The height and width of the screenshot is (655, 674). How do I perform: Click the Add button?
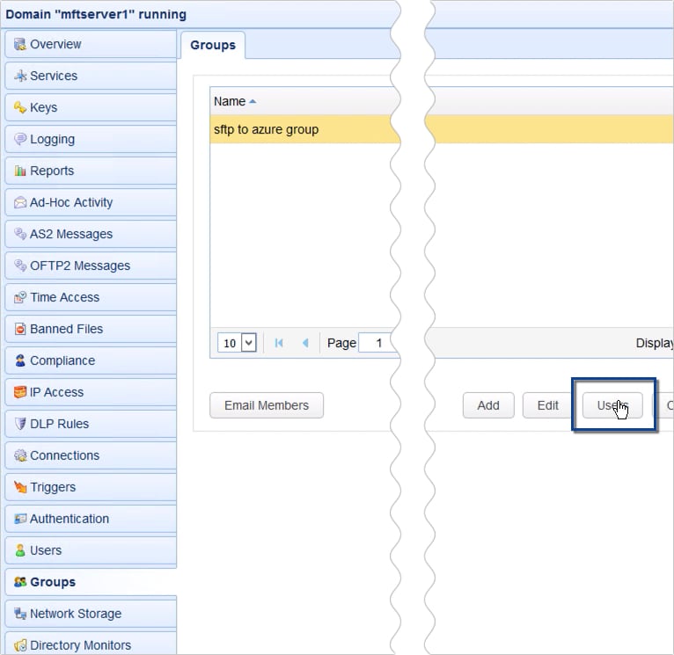[488, 405]
